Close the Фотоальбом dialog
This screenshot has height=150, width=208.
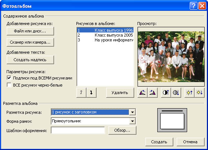[202, 6]
